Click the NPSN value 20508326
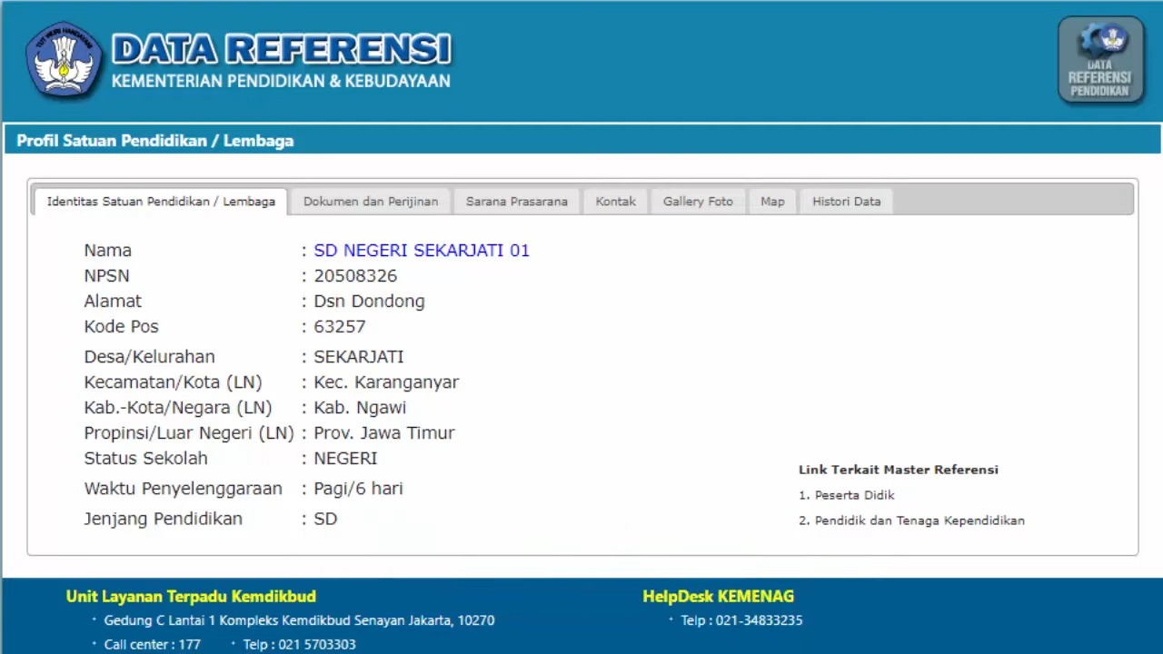The width and height of the screenshot is (1163, 654). pyautogui.click(x=355, y=276)
